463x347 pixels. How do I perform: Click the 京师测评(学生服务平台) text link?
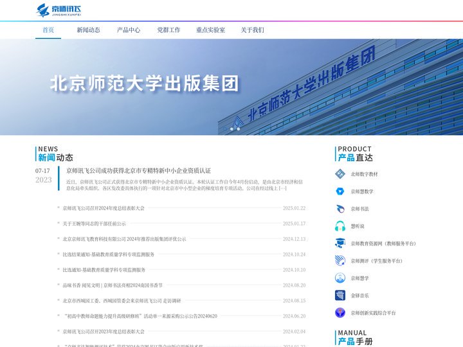tap(377, 261)
